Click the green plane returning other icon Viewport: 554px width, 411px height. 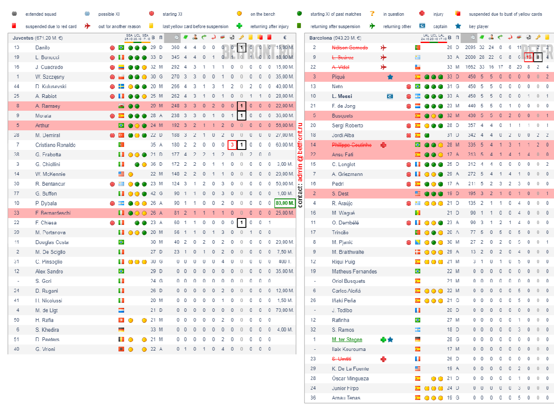[372, 26]
